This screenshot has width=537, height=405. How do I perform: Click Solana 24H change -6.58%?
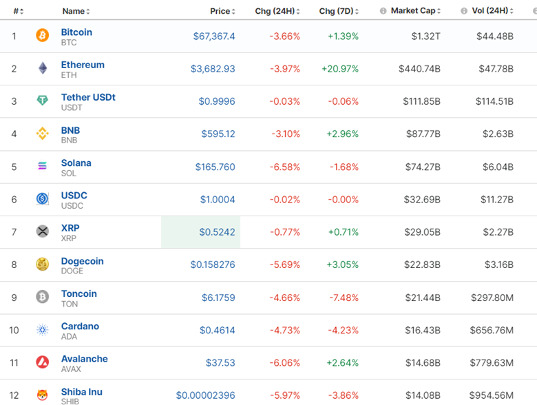click(284, 167)
